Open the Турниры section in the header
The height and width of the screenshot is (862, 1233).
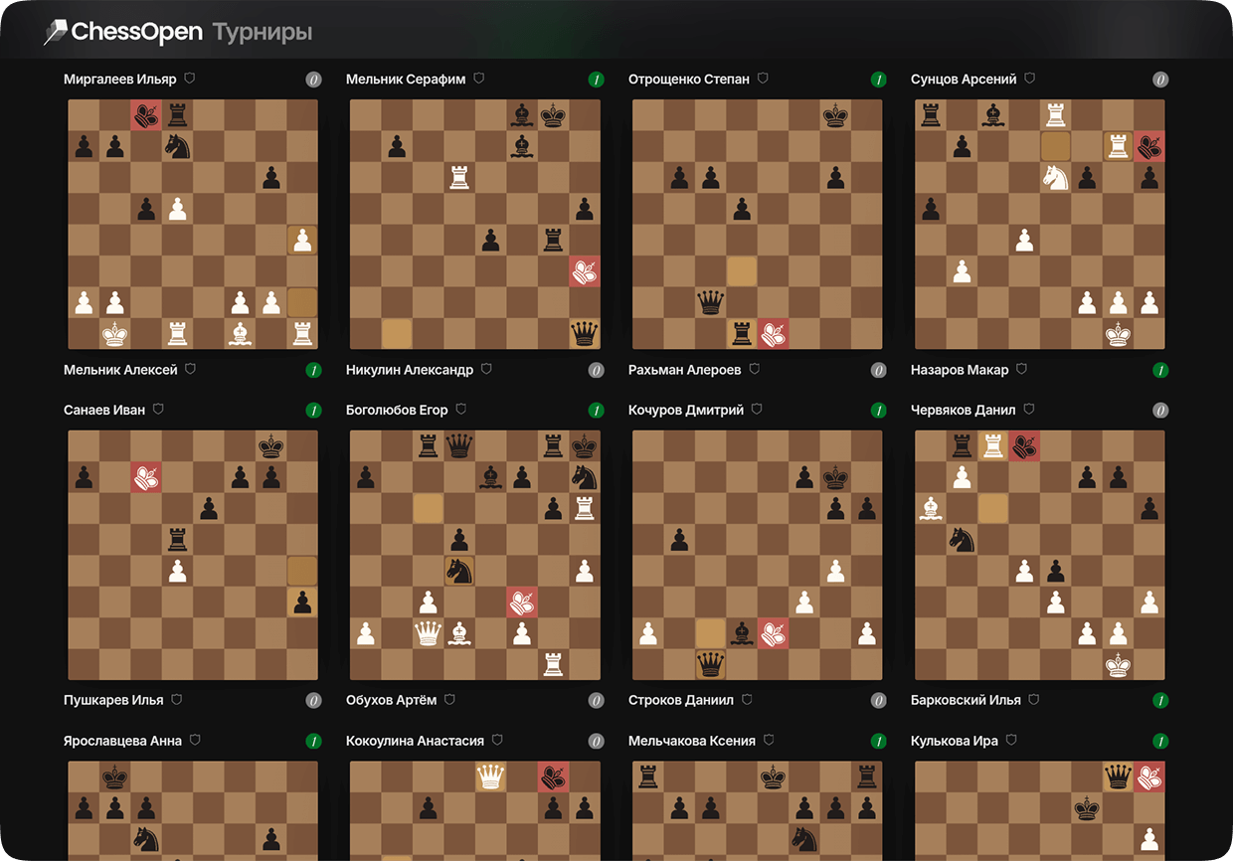[x=263, y=33]
